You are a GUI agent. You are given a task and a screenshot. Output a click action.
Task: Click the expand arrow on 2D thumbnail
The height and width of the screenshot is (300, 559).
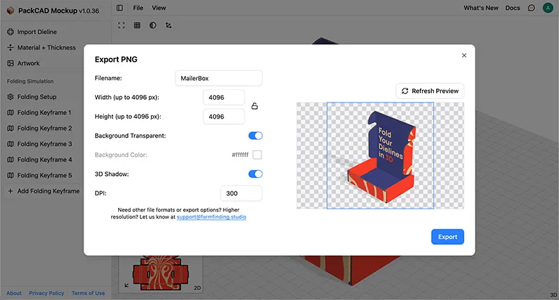pos(126,285)
